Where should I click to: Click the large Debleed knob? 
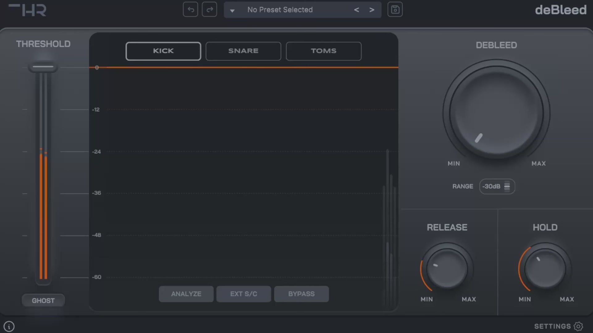[x=496, y=113]
